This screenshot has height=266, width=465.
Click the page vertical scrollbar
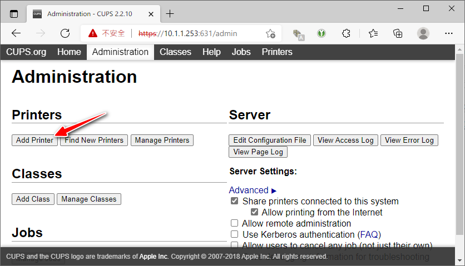coord(459,144)
